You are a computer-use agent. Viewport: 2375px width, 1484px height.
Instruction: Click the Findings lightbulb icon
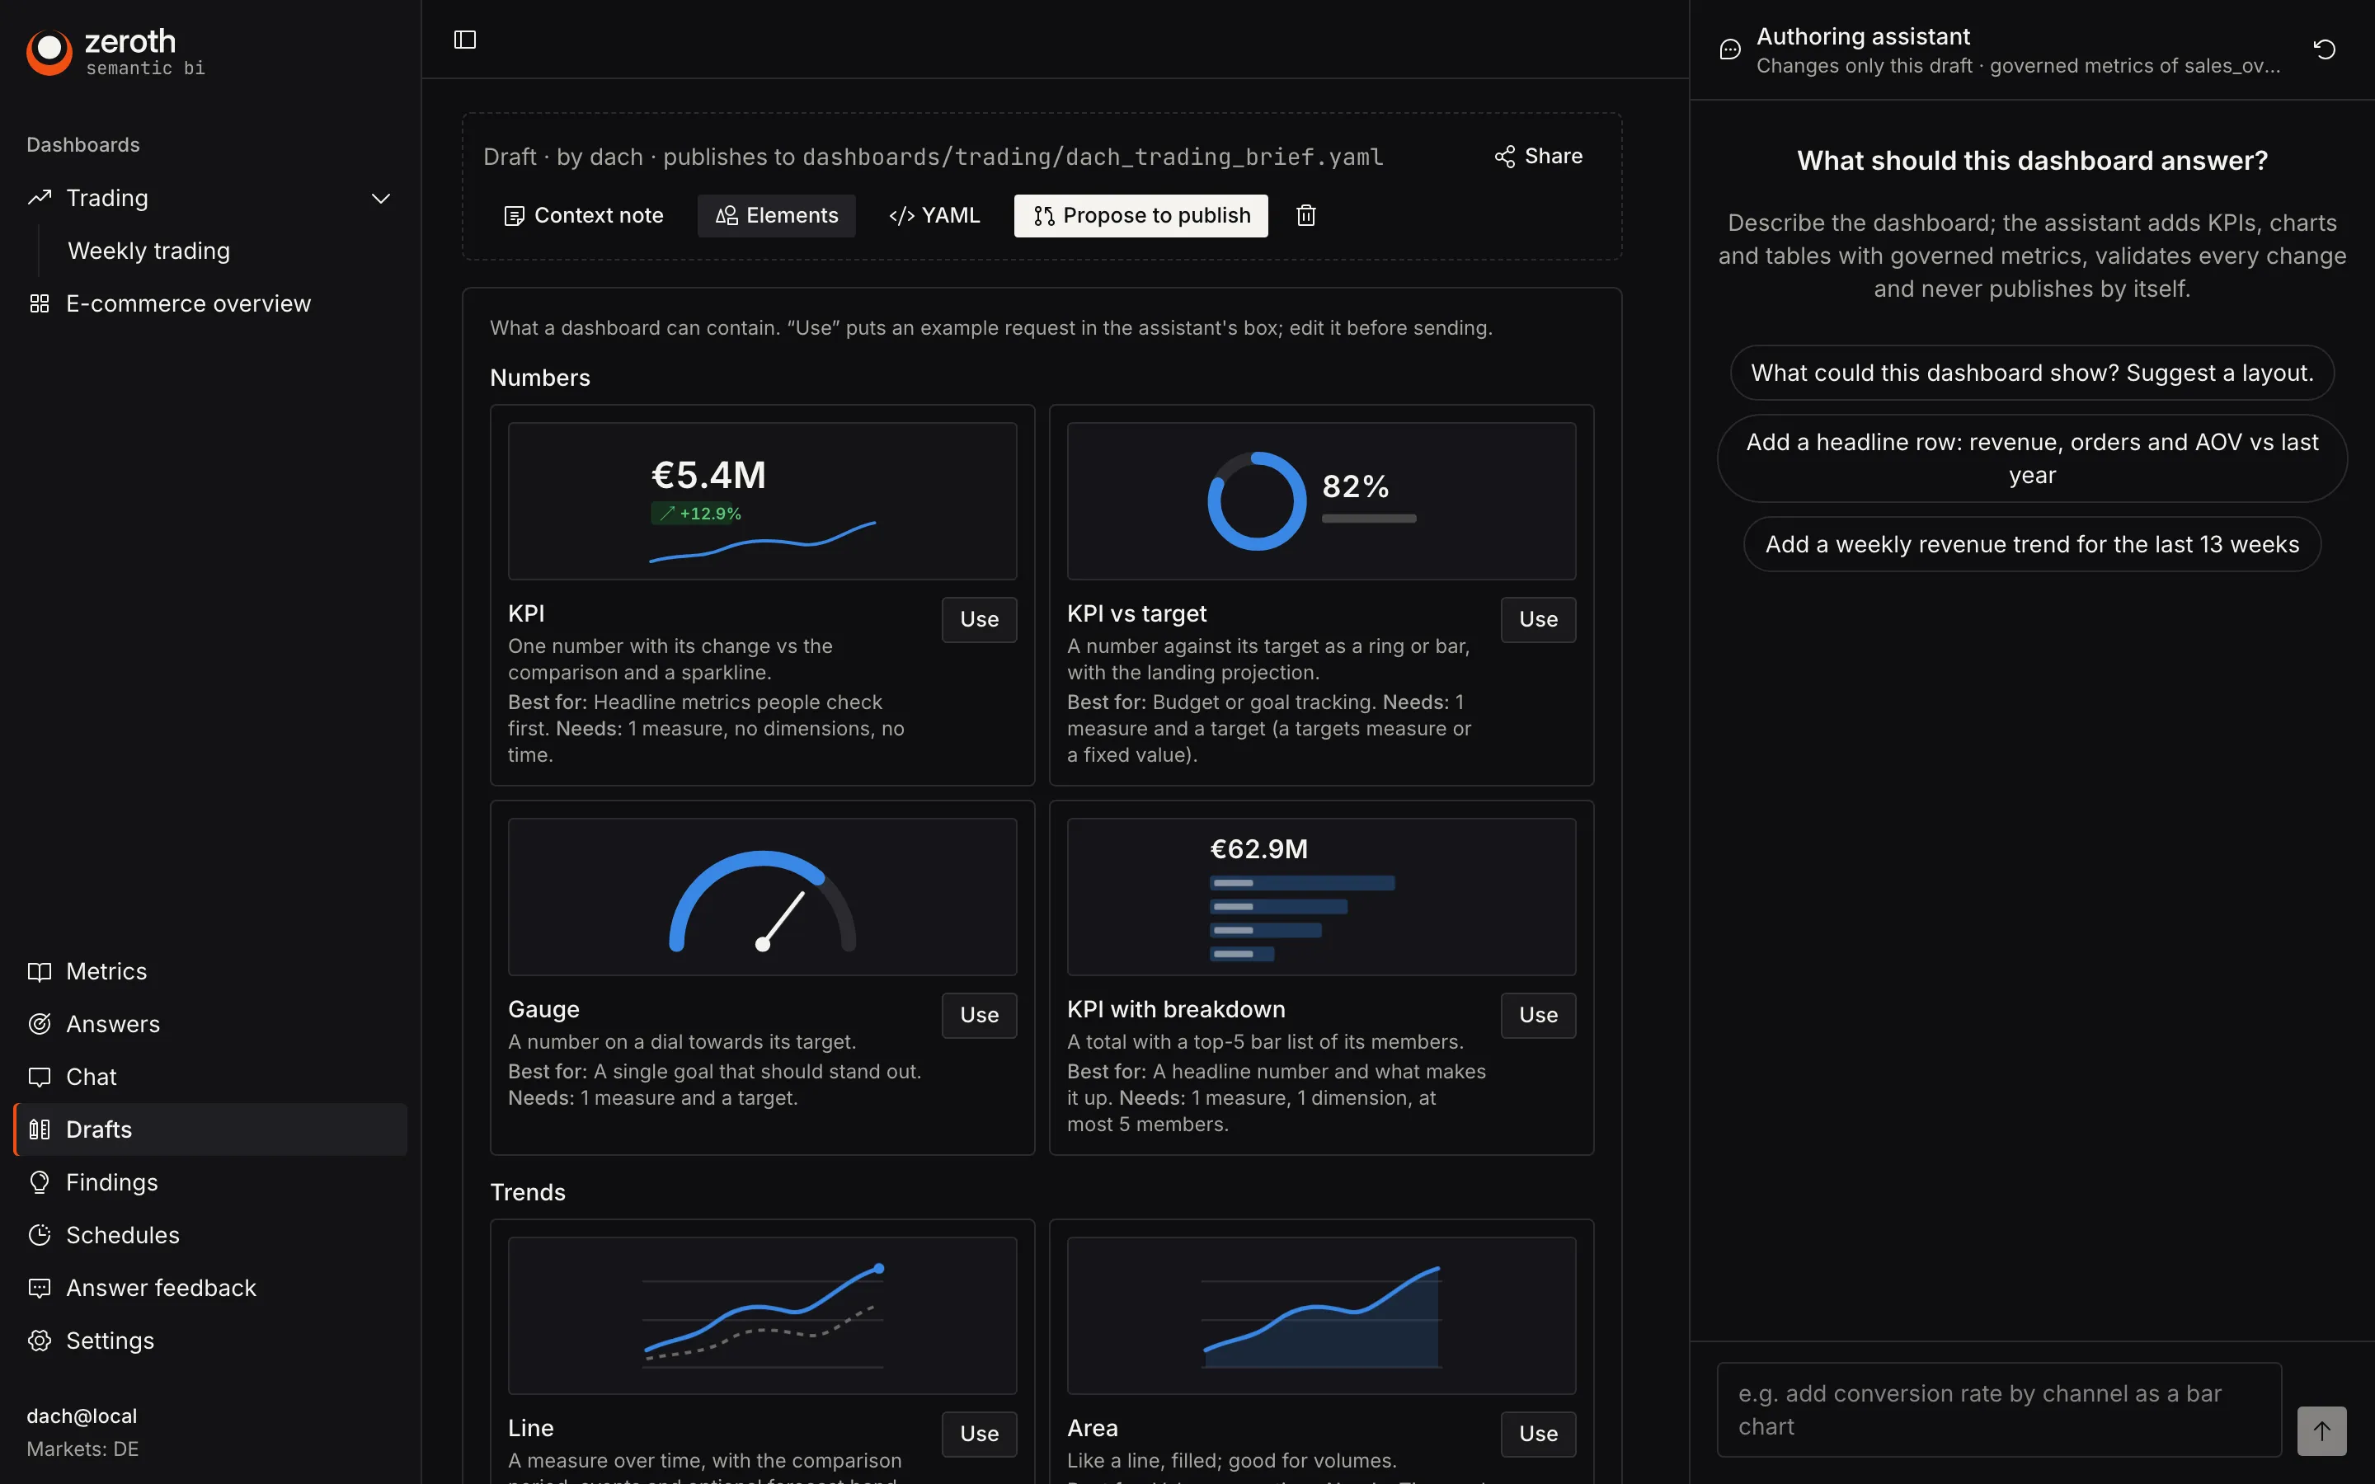tap(40, 1181)
